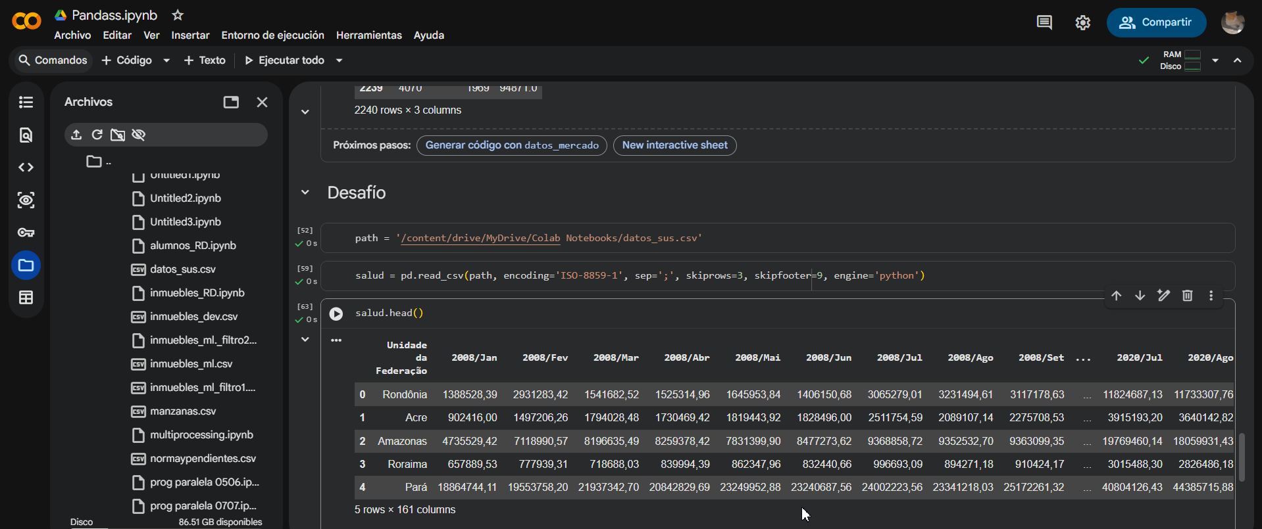Open datos_sus.csv in file list
1262x529 pixels.
click(182, 269)
